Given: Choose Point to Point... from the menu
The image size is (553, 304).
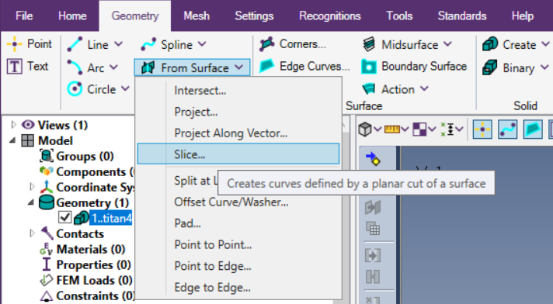Looking at the screenshot, I should 238,245.
